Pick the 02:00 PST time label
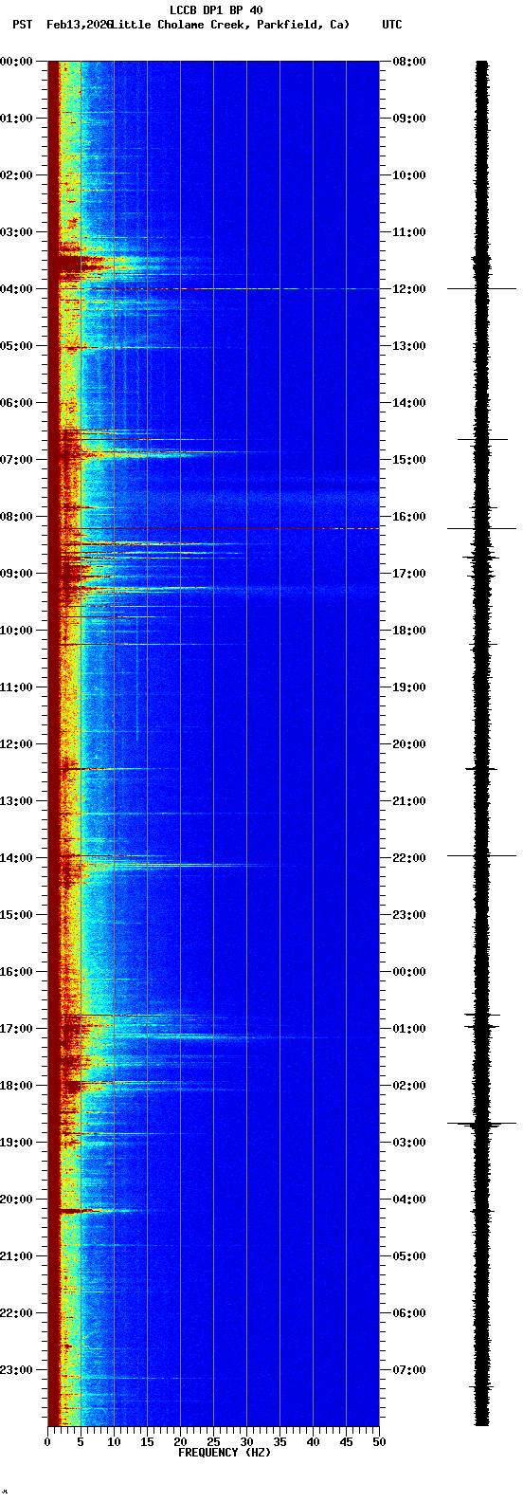This screenshot has width=523, height=1502. (x=15, y=175)
